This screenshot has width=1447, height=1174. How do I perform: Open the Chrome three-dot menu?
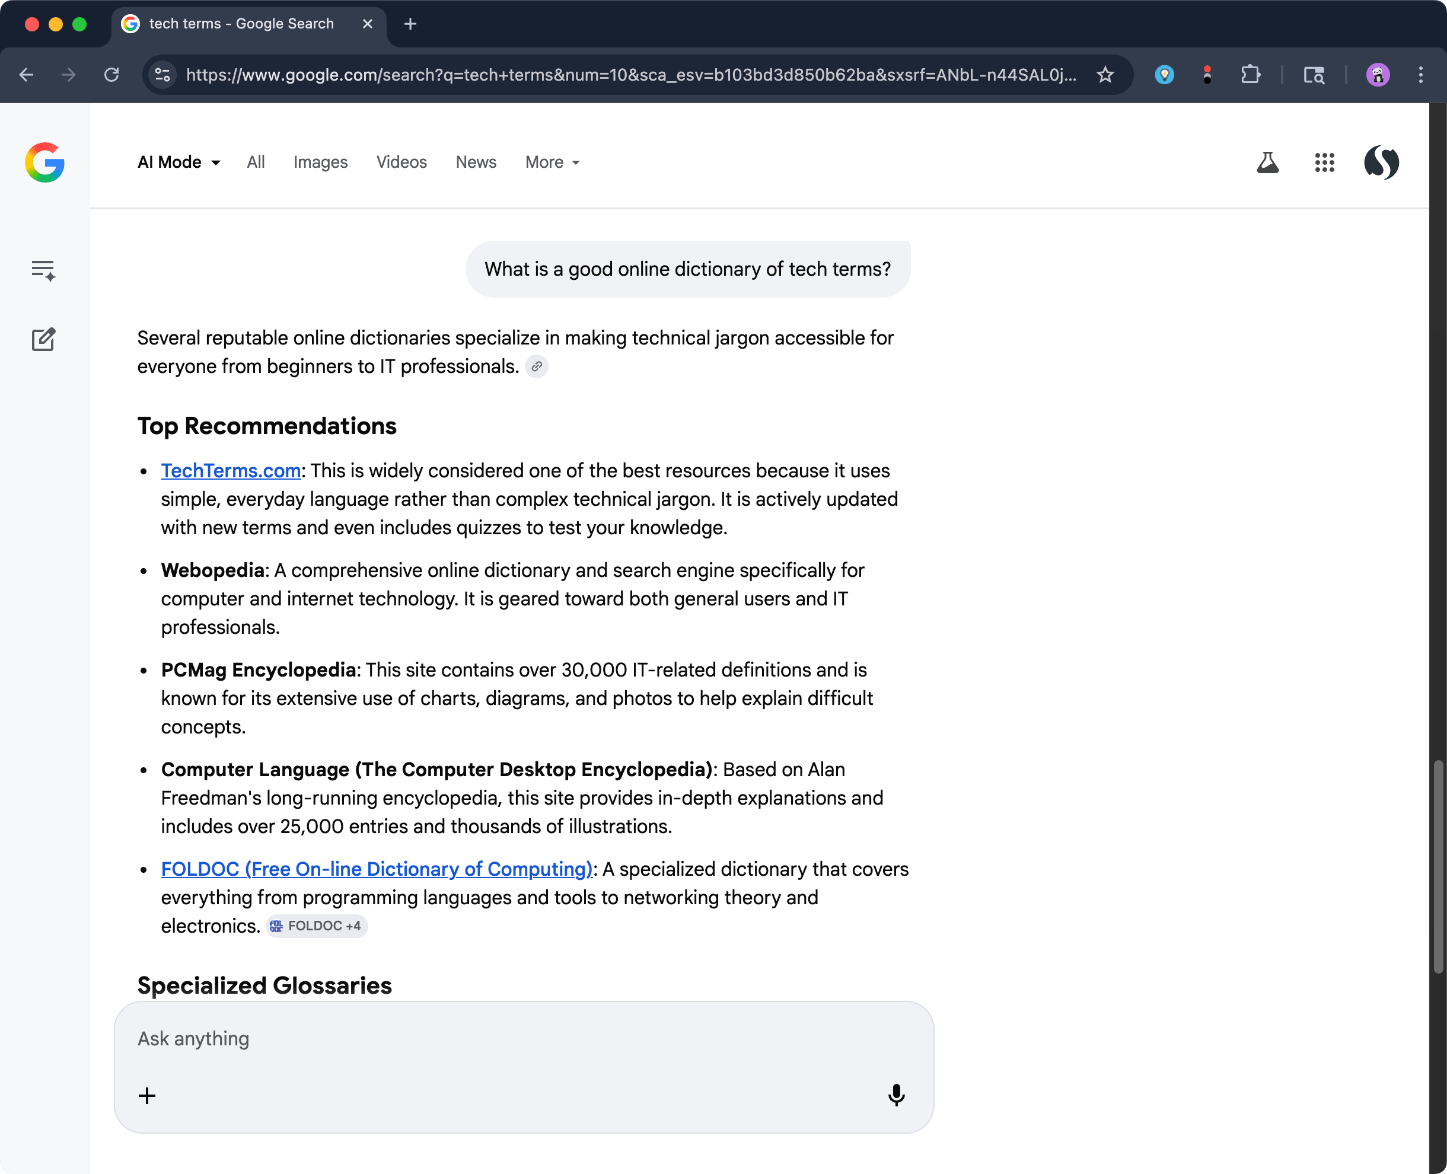pyautogui.click(x=1420, y=74)
